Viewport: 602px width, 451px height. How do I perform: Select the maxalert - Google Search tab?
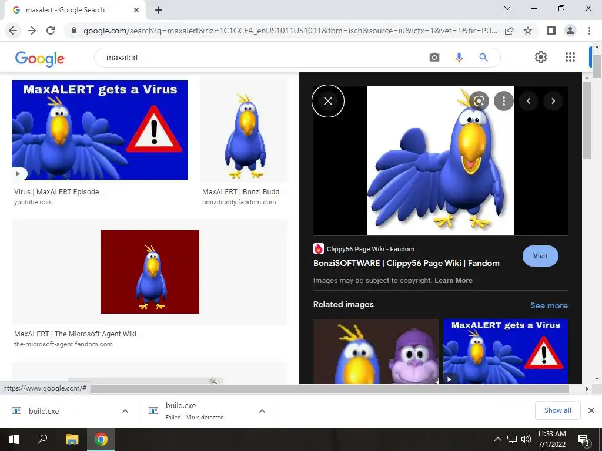tap(75, 10)
